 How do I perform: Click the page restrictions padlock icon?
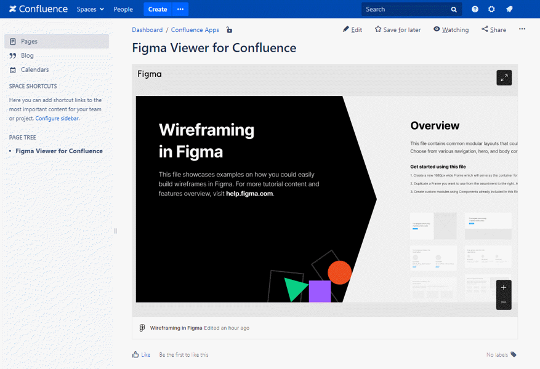tap(229, 30)
